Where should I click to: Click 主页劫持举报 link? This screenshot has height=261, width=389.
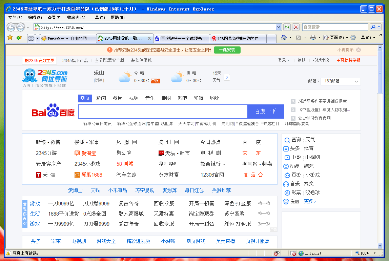348,60
